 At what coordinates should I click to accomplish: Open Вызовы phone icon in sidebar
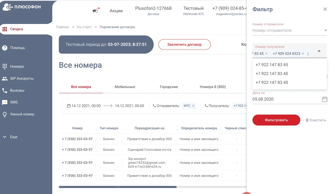click(x=4, y=90)
